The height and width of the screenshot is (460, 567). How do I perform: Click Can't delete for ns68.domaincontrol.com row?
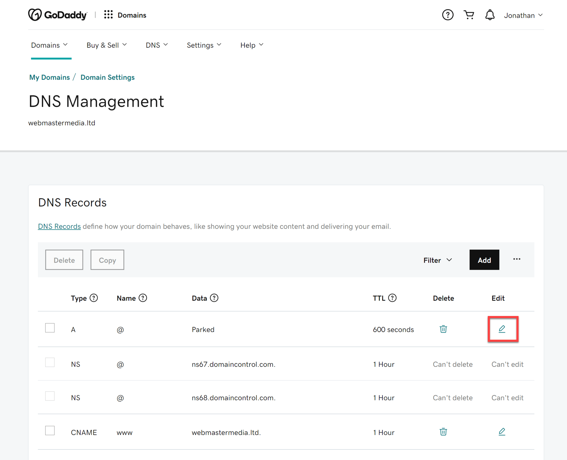[x=452, y=397]
